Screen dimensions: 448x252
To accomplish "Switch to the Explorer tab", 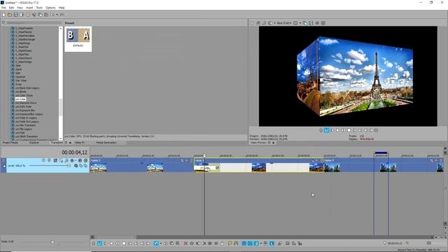I will pos(34,143).
